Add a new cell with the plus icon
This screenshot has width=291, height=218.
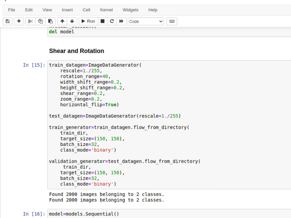(x=19, y=21)
